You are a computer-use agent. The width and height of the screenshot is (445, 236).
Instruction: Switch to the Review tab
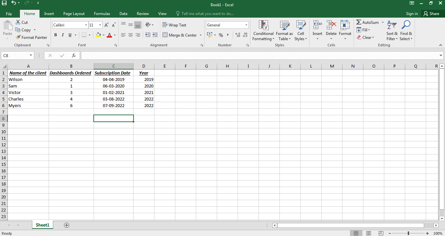pyautogui.click(x=143, y=14)
